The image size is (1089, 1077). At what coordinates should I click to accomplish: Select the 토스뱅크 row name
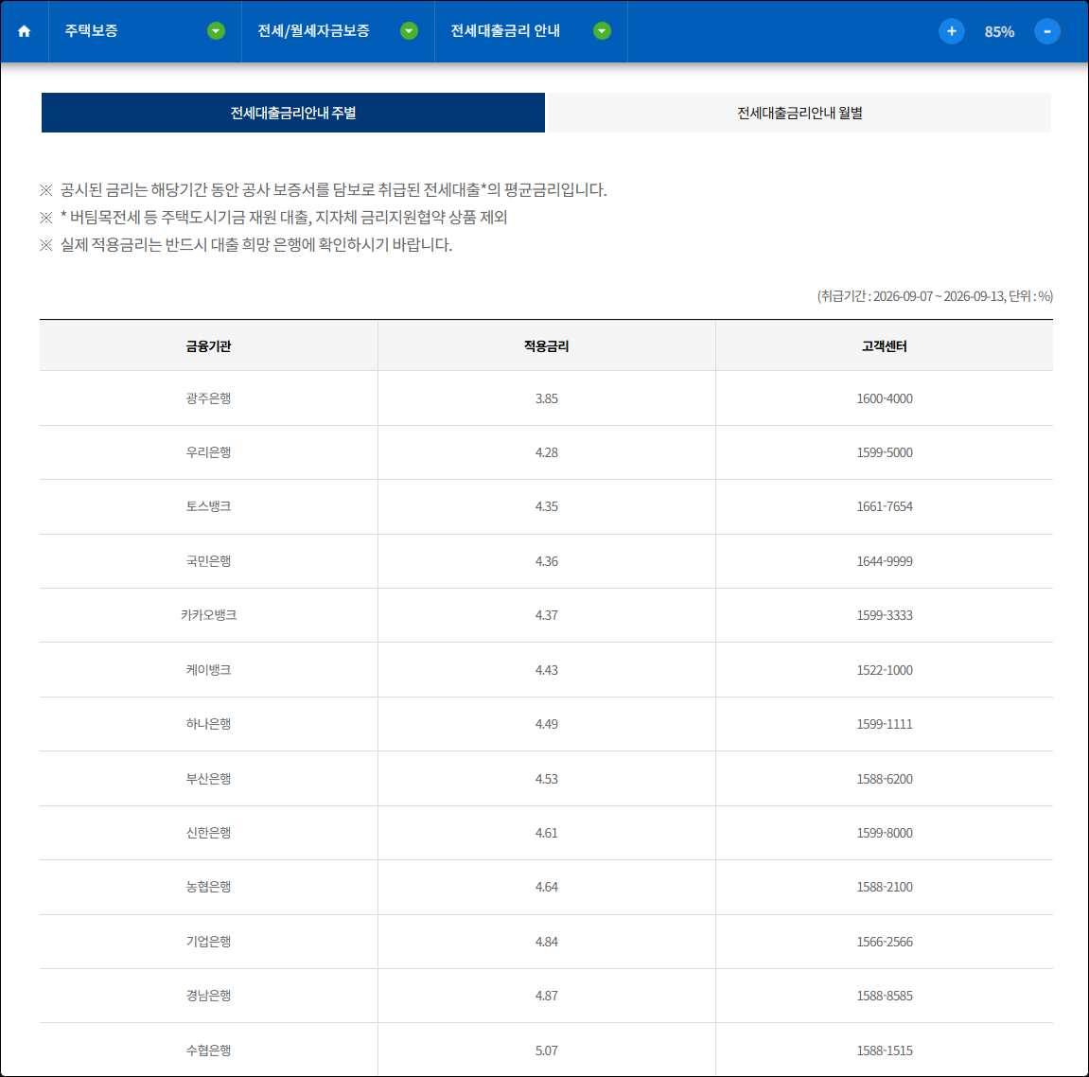pyautogui.click(x=208, y=506)
